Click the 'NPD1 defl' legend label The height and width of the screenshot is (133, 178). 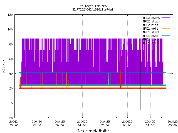pyautogui.click(x=150, y=43)
